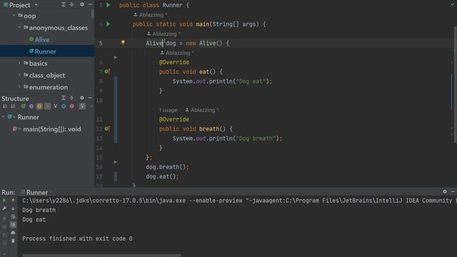Expand the class_object folder
Viewport: 457px width, 257px height.
(19, 74)
